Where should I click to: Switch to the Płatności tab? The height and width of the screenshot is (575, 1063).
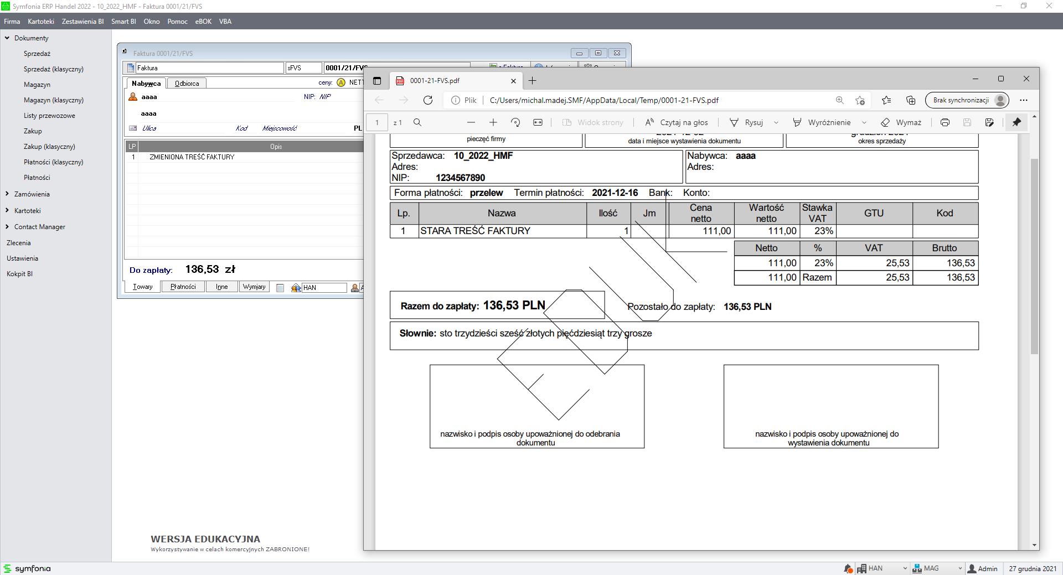(x=183, y=287)
